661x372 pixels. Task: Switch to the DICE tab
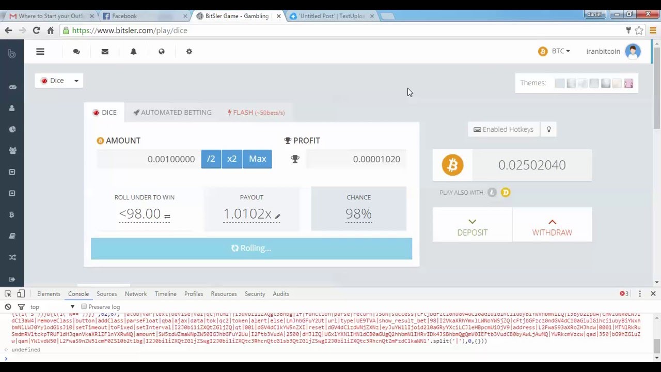(x=104, y=113)
